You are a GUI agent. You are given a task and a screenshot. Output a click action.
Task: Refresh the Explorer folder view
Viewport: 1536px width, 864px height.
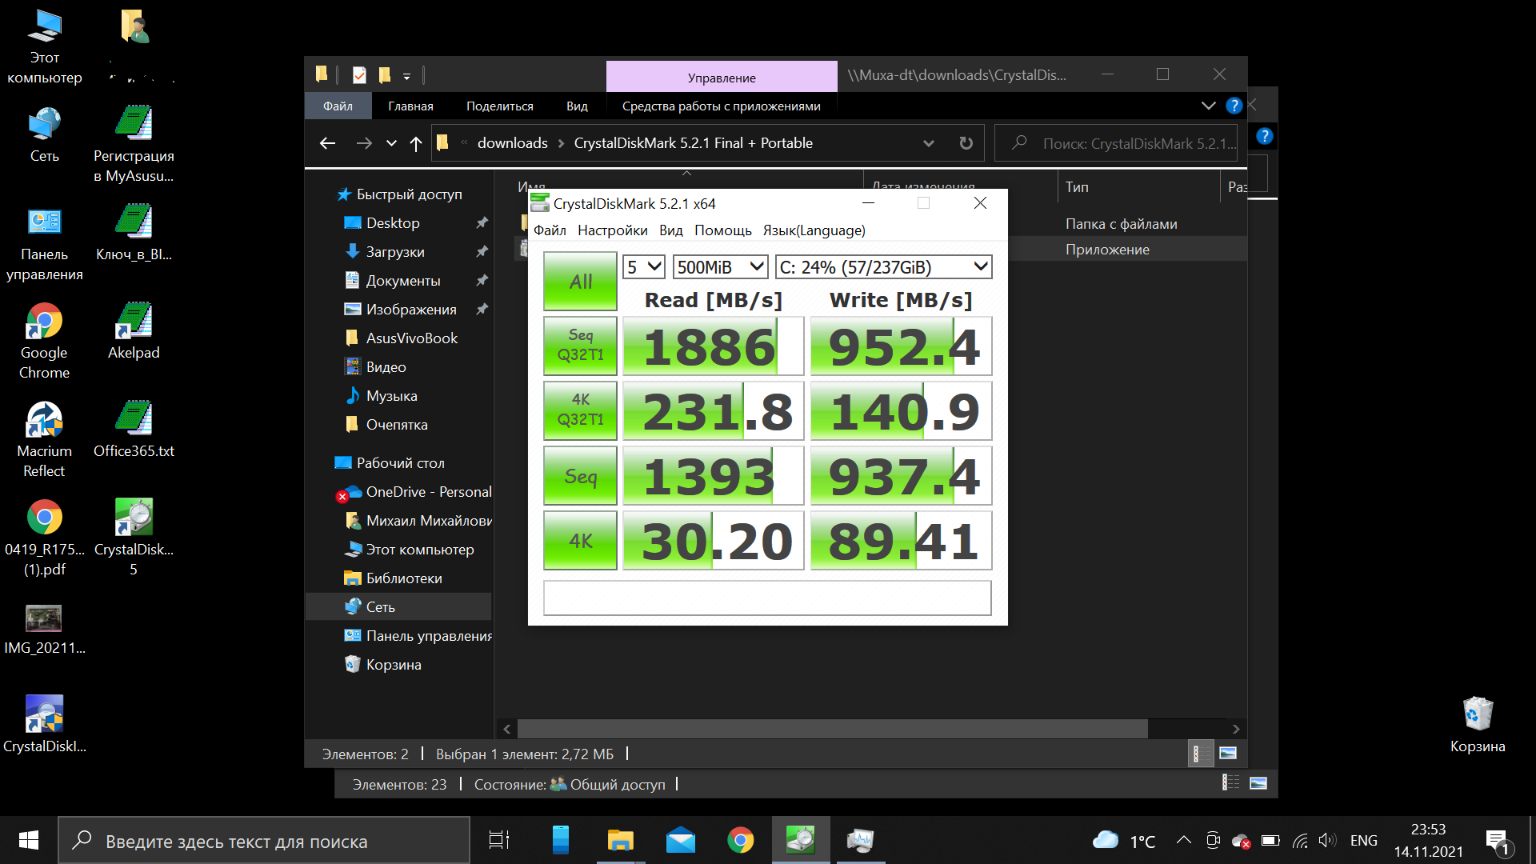click(966, 143)
